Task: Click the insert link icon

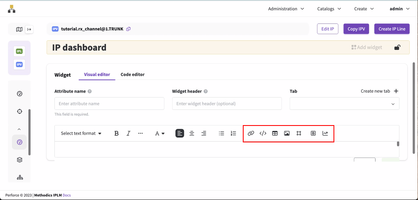Action: [251, 133]
